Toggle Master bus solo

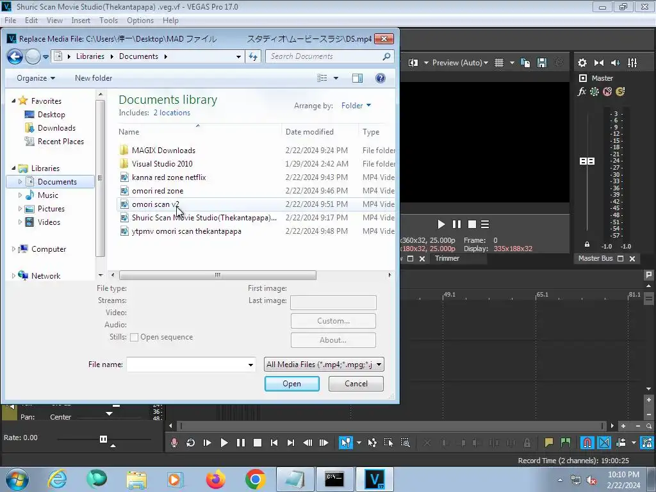click(x=620, y=92)
